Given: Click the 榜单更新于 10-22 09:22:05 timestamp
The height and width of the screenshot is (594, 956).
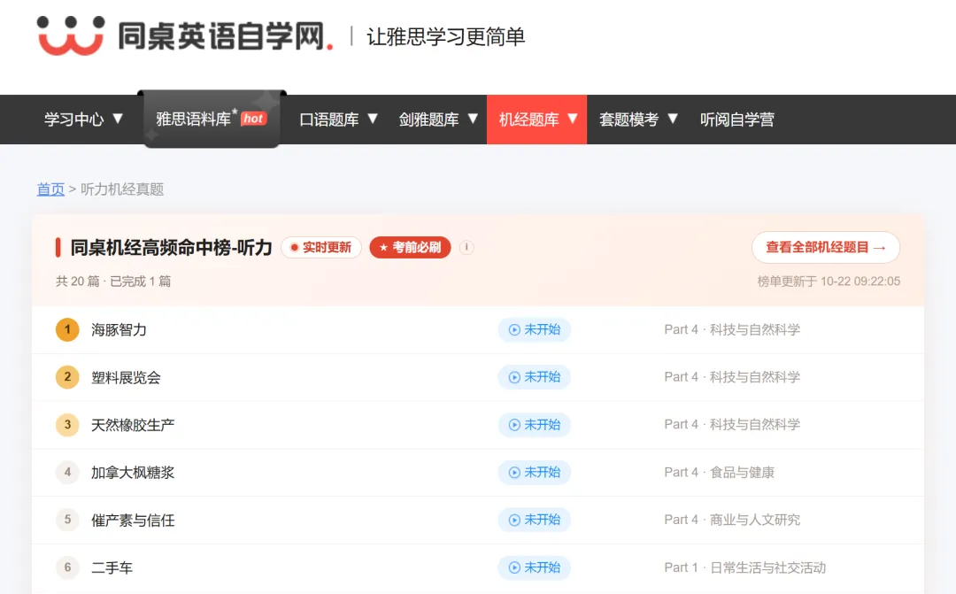Looking at the screenshot, I should pos(829,282).
